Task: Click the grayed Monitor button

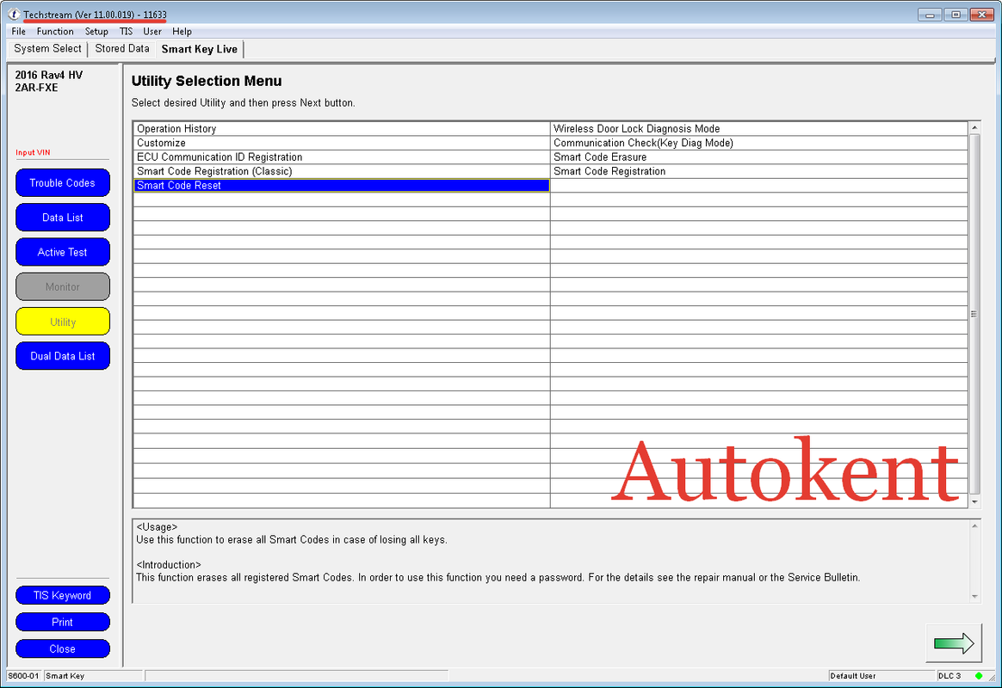Action: coord(63,286)
